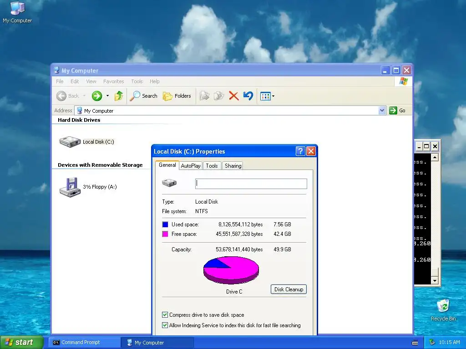
Task: Click the red Delete toolbar icon
Action: click(x=234, y=96)
